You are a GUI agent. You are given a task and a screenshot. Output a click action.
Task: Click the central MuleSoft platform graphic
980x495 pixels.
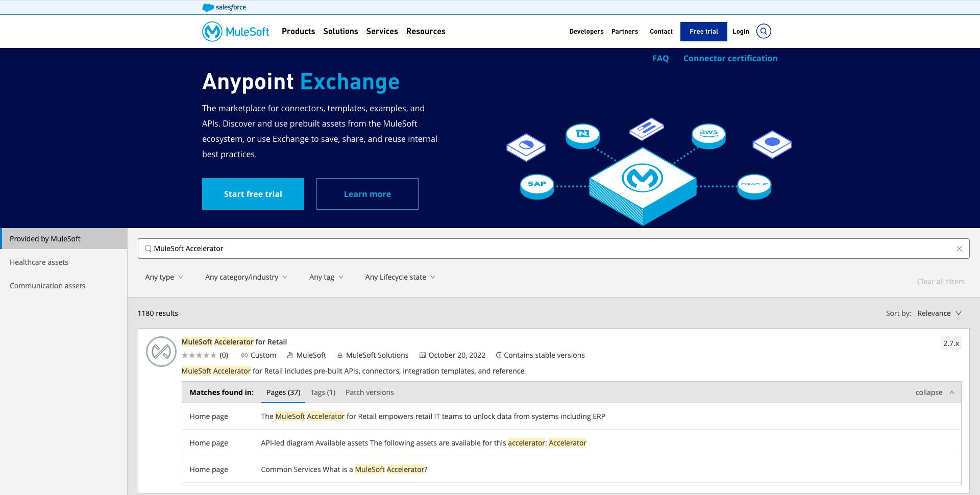point(643,186)
